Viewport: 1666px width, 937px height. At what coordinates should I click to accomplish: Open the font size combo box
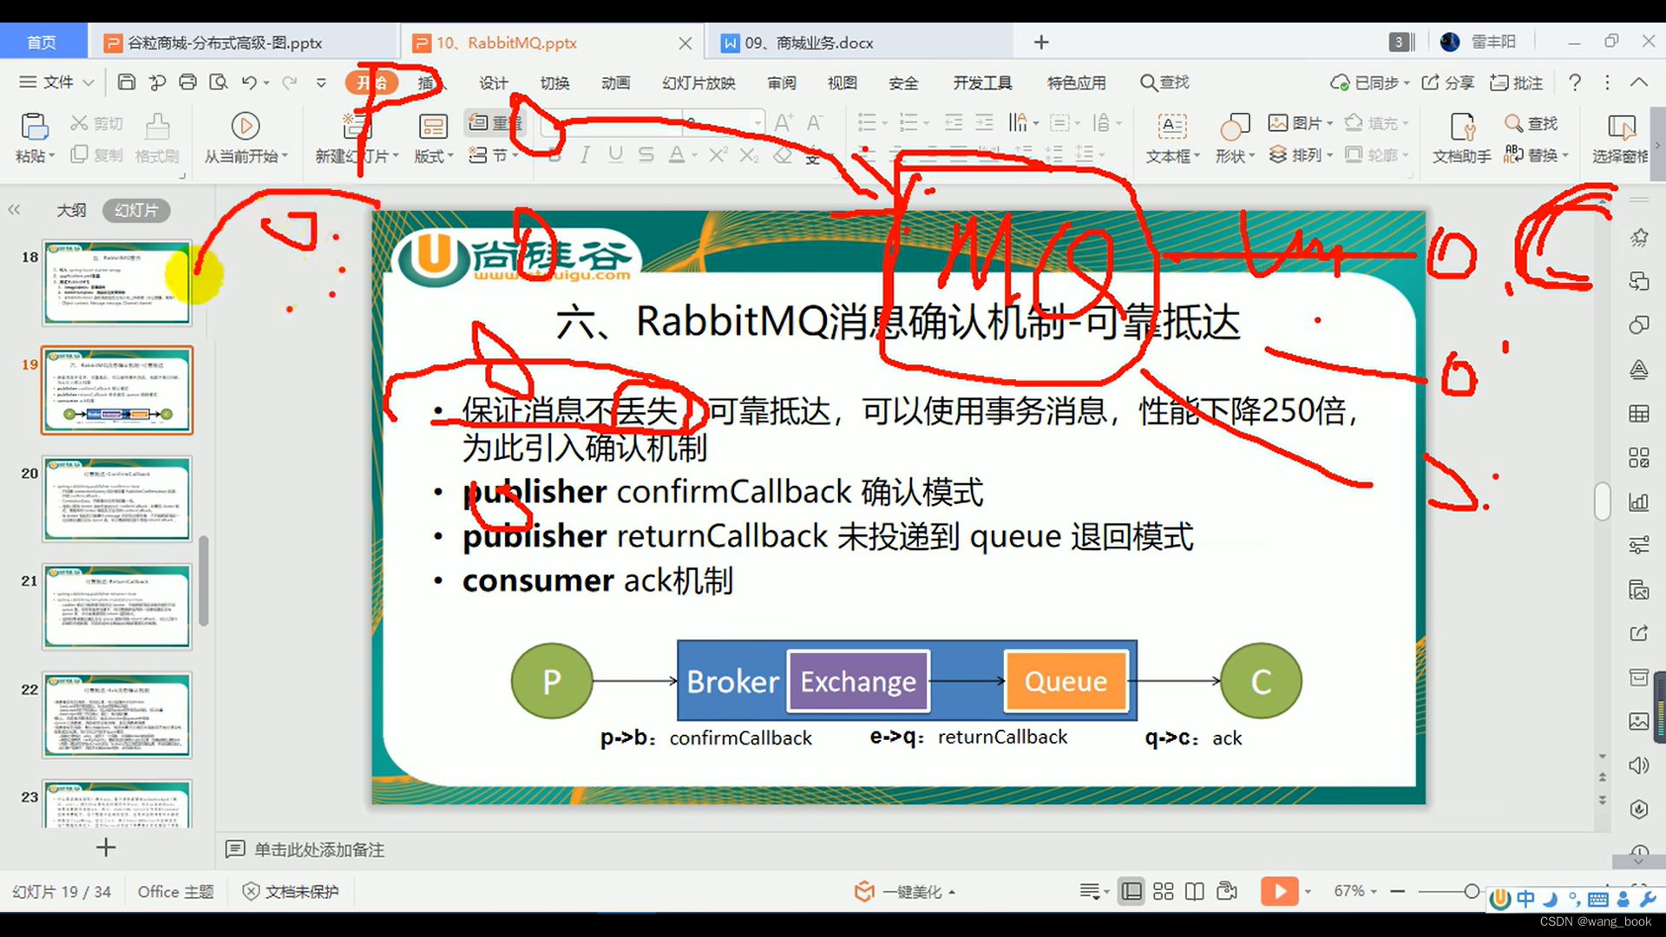pos(723,123)
